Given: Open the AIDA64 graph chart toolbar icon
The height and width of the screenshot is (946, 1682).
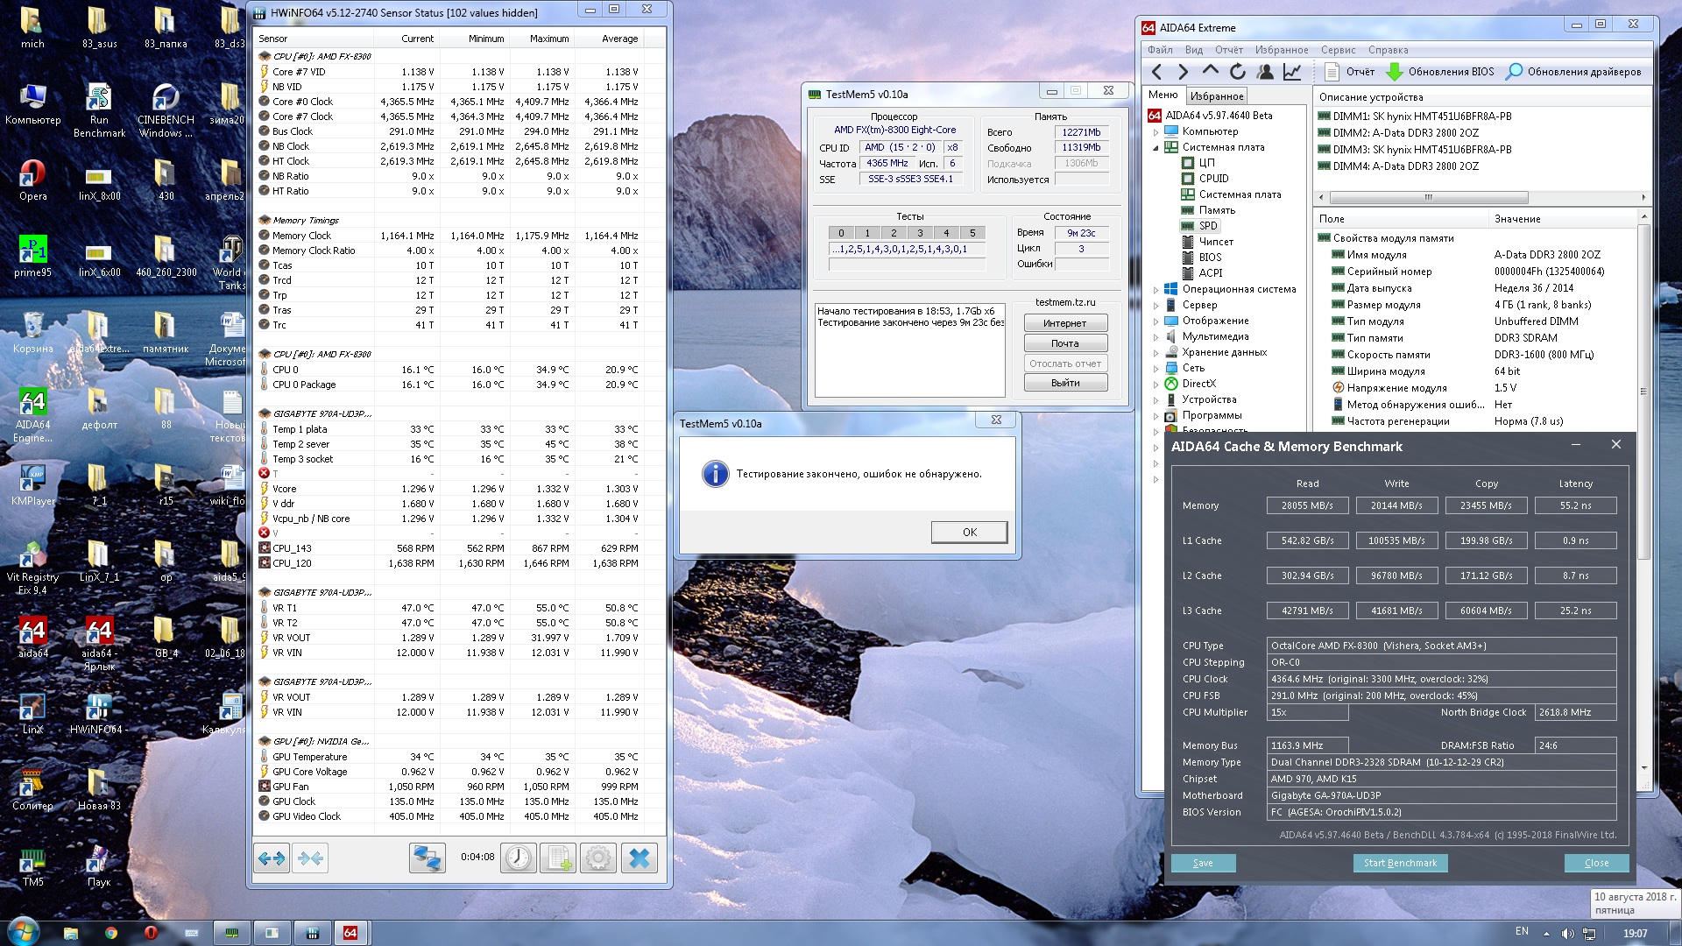Looking at the screenshot, I should (1291, 72).
